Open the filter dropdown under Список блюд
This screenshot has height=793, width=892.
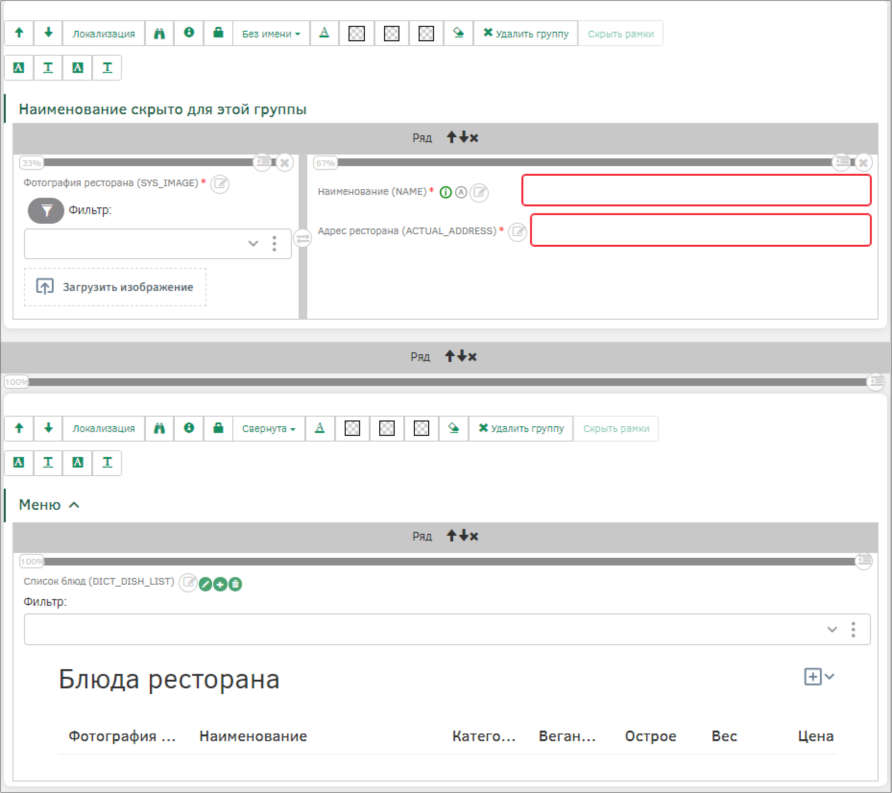tap(832, 629)
